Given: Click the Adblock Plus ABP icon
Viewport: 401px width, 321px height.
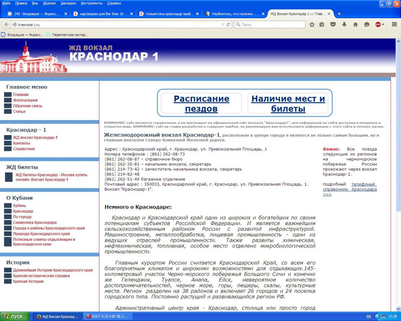Looking at the screenshot, I should click(378, 24).
